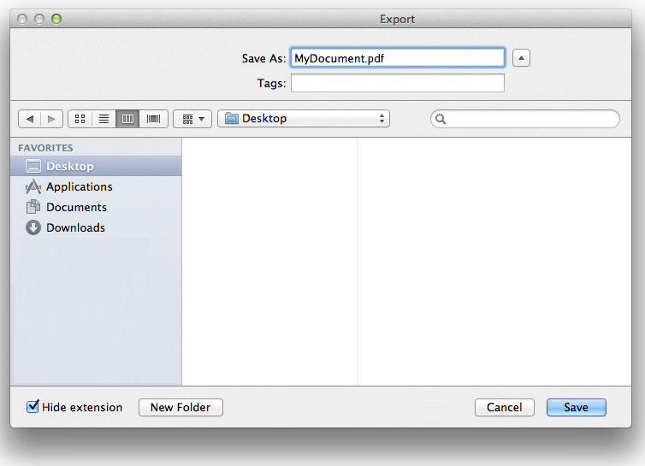Click the Desktop sidebar icon
645x466 pixels.
33,166
